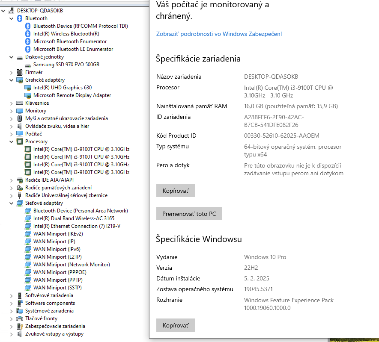The image size is (379, 342).
Task: Click the Radiče IDE ATA/ATAPI icon
Action: (20, 180)
